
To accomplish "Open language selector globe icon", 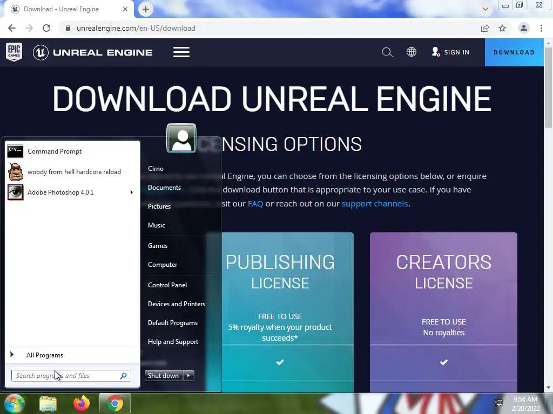I will click(x=411, y=52).
